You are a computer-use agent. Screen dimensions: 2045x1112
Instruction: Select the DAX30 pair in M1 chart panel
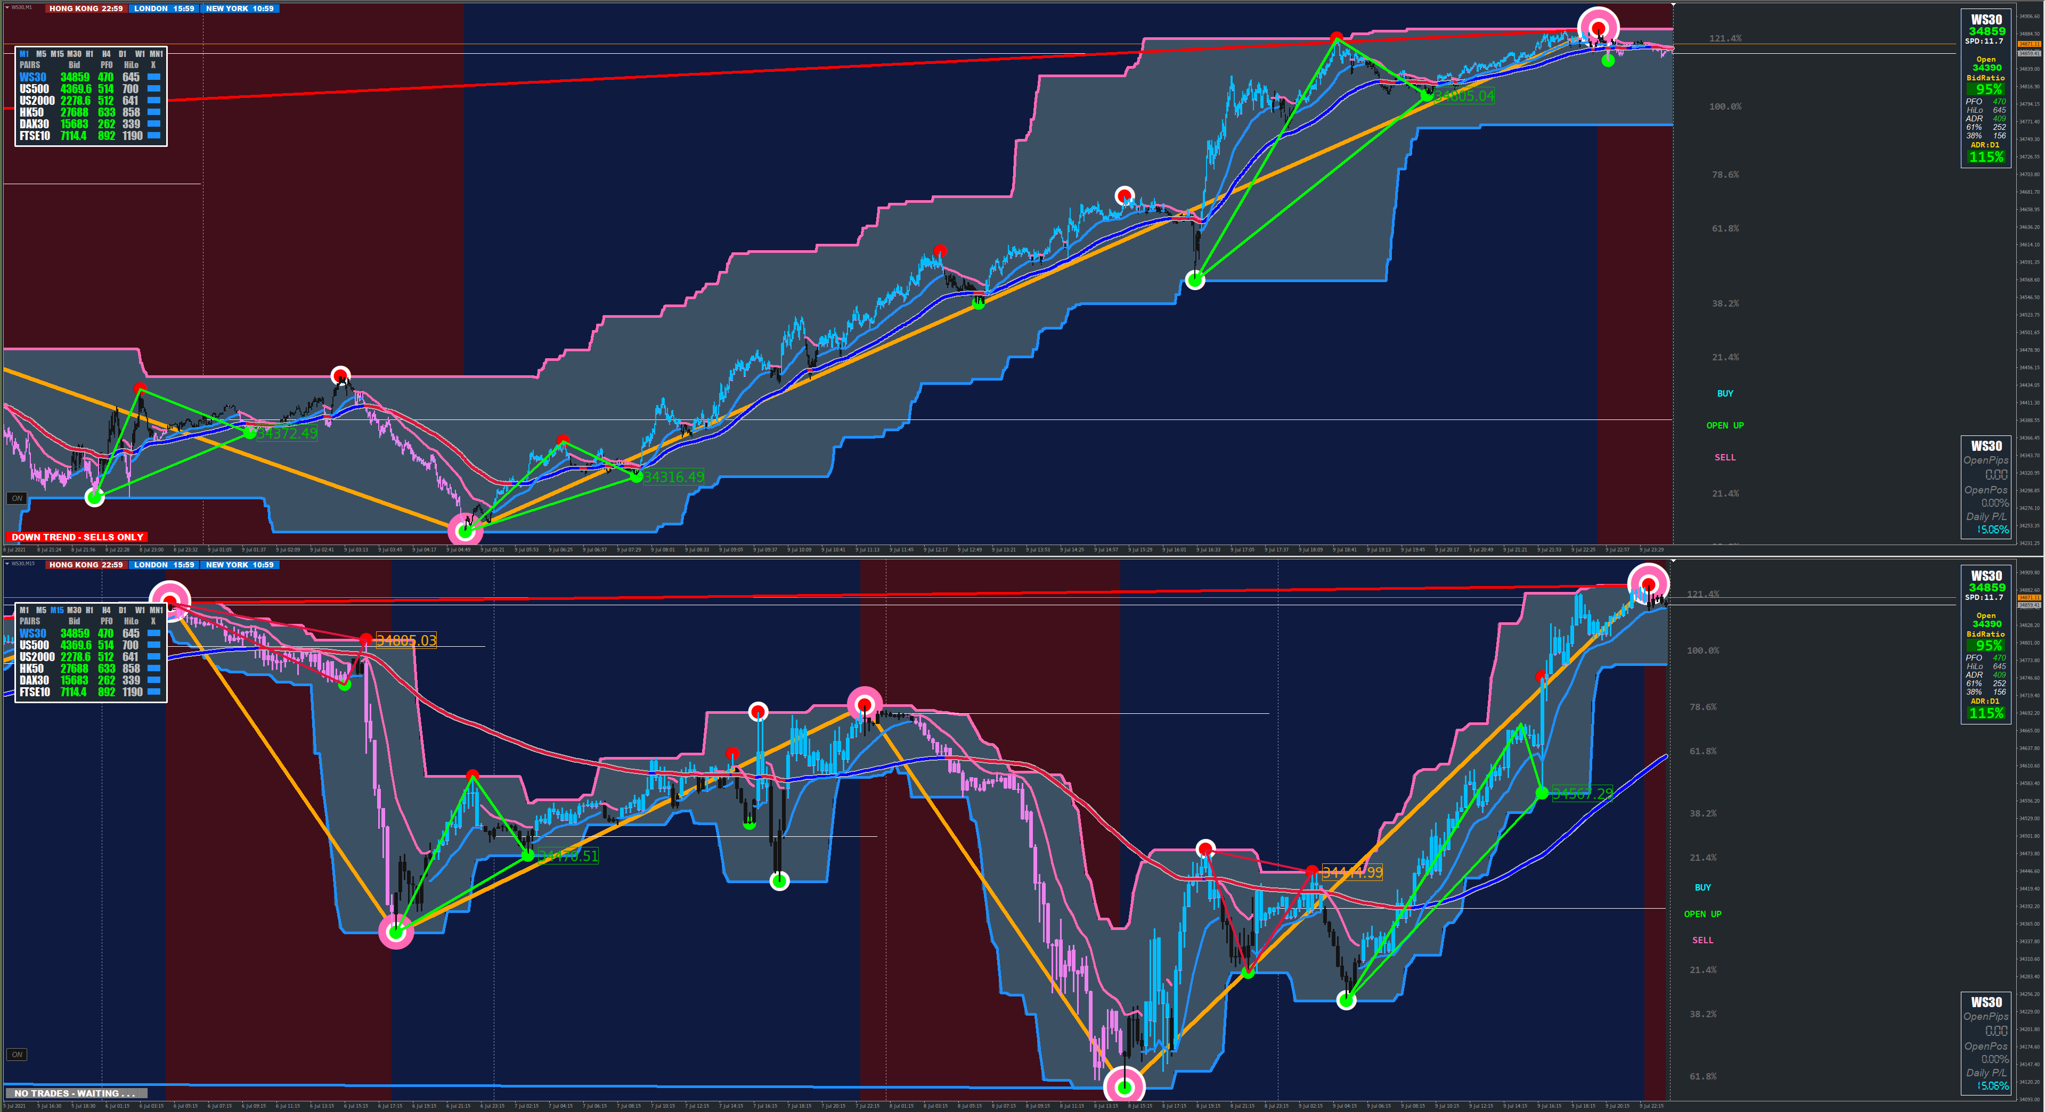point(34,123)
